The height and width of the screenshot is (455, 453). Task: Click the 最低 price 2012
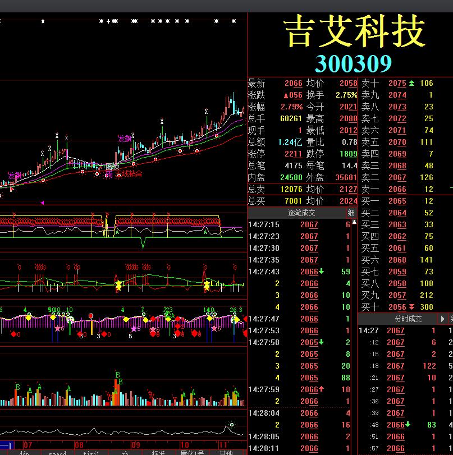349,131
